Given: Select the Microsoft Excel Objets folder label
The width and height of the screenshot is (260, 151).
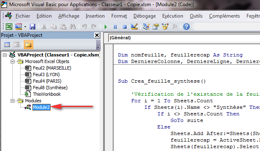Looking at the screenshot, I should (47, 61).
